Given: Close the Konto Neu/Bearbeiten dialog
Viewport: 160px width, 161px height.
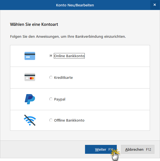Looking at the screenshot, I should point(155,5).
